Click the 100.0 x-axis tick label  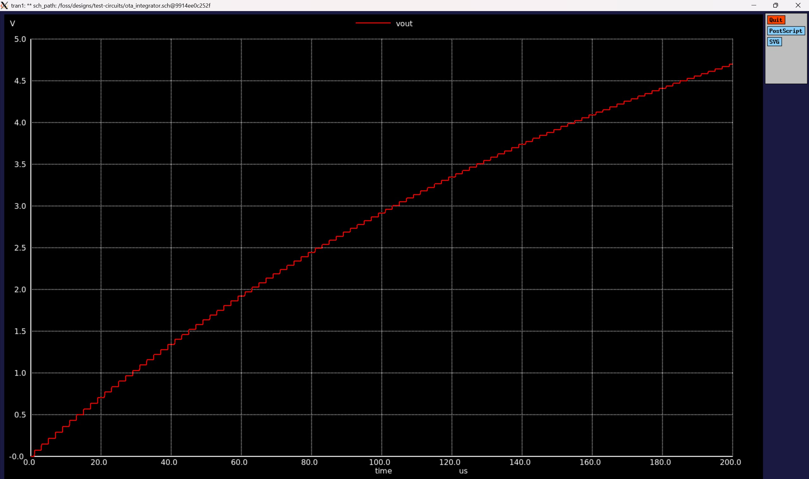379,462
